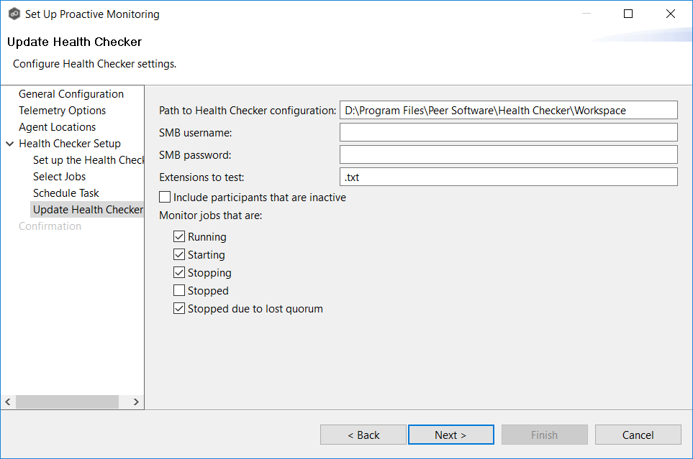Click the Path to Health Checker configuration field

508,110
